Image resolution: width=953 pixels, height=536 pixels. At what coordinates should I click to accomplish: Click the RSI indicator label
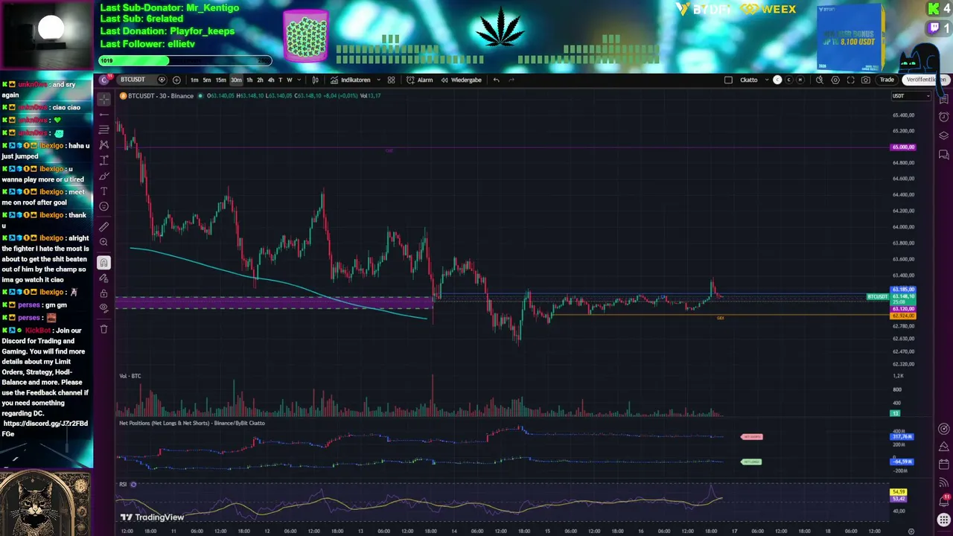click(x=123, y=485)
